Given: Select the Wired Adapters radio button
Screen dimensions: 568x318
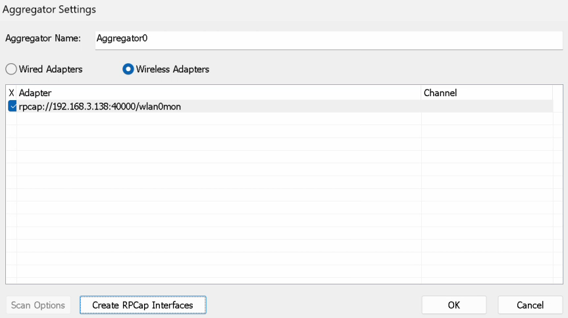Looking at the screenshot, I should [x=11, y=69].
